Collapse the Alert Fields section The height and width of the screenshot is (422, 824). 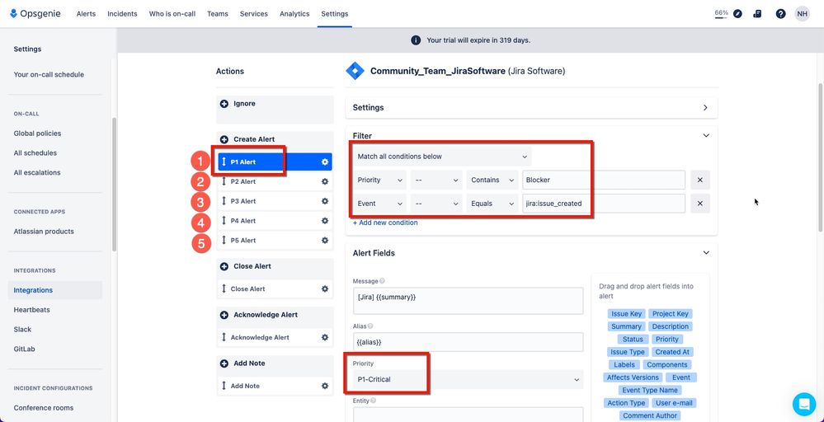click(706, 253)
